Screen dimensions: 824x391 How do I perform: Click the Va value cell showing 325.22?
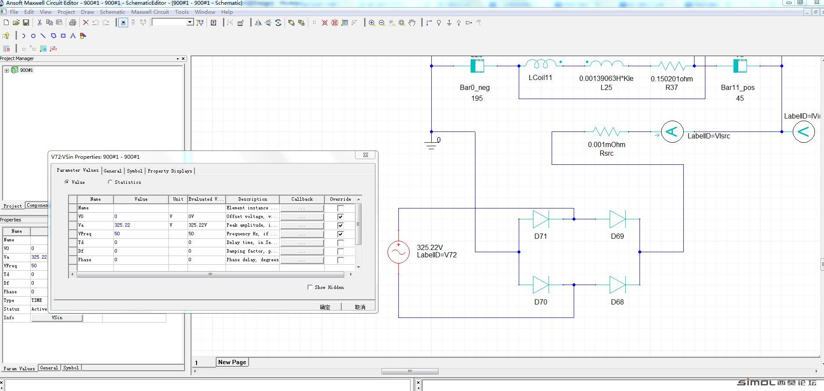click(x=141, y=225)
